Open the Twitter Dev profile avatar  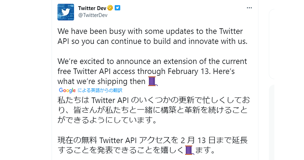pos(66,12)
